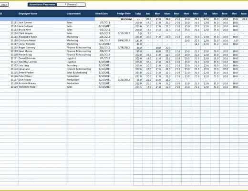248x191 pixels.
Task: Select the Jan month column header
Action: click(148, 14)
